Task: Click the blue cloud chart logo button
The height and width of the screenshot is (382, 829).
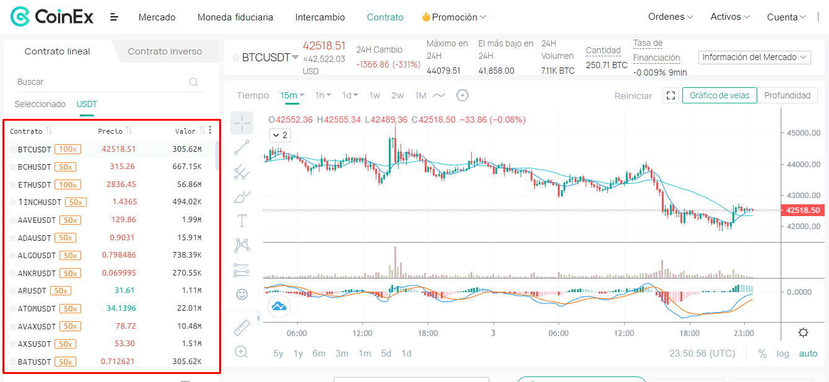Action: tap(279, 306)
